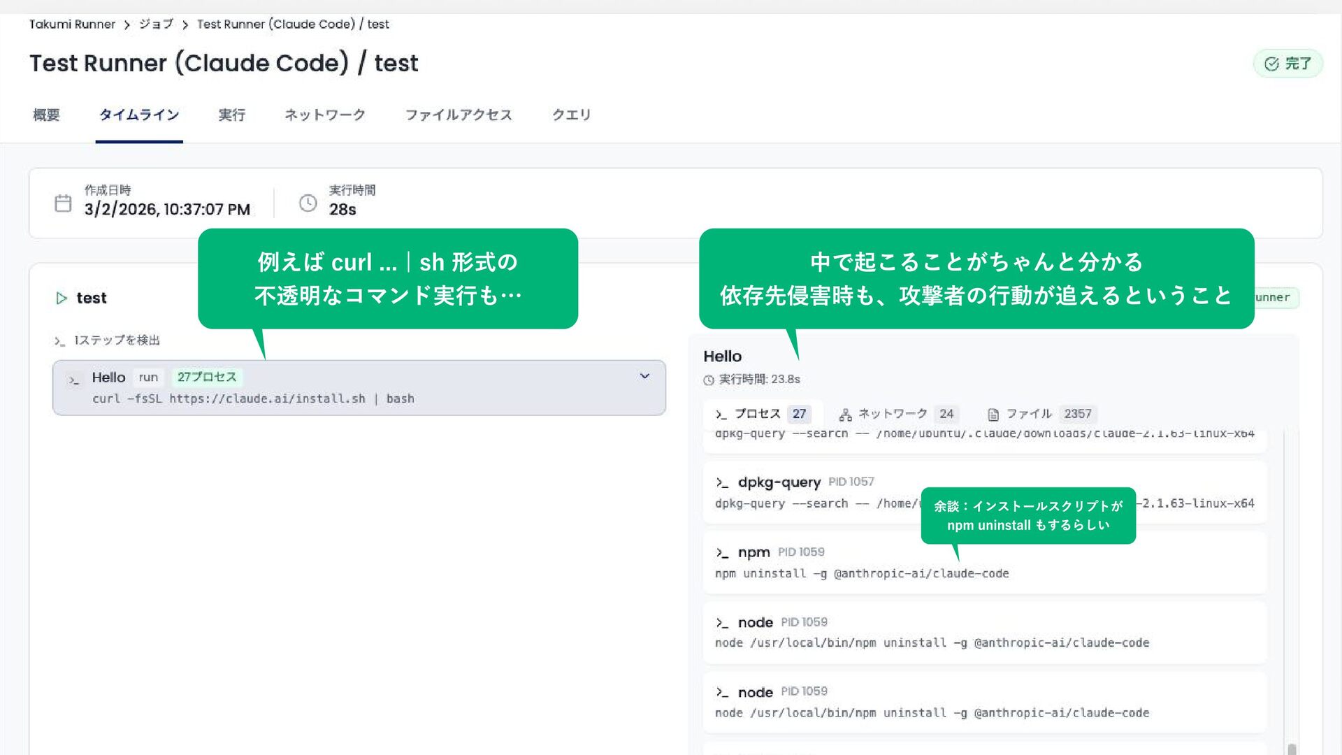Screen dimensions: 1342x755
Task: Open the クエリ tab
Action: [571, 115]
